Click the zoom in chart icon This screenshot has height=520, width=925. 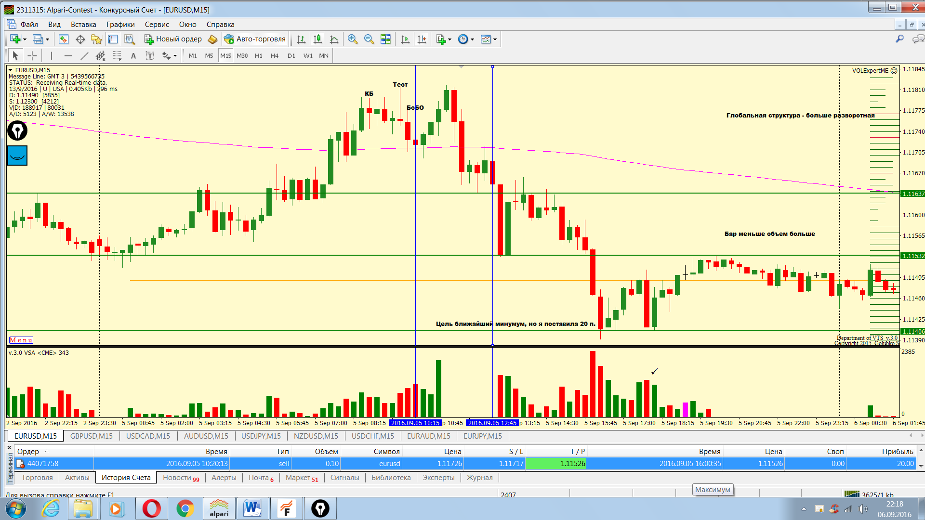[353, 39]
